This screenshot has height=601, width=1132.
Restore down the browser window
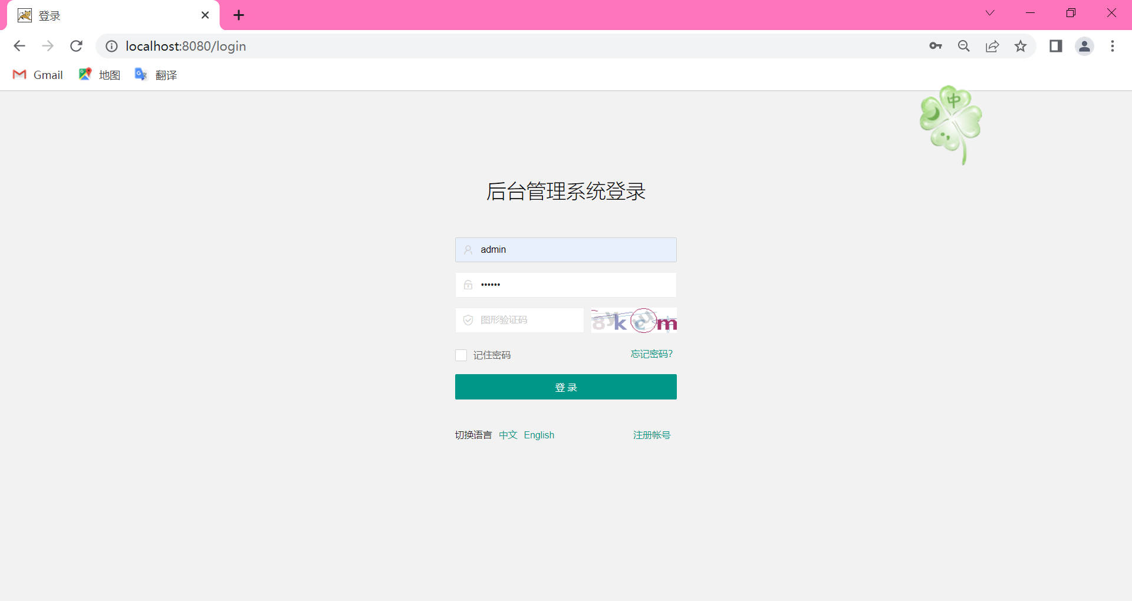click(1071, 13)
